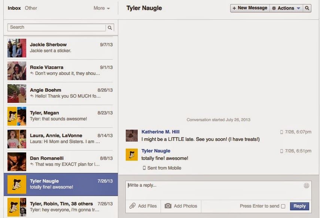Click timestamp 7/26, 6:51pm

pos(298,151)
